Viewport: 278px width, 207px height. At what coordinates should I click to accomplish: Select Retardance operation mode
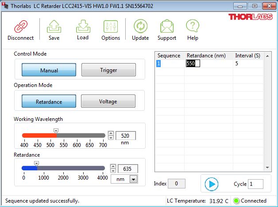(x=49, y=102)
